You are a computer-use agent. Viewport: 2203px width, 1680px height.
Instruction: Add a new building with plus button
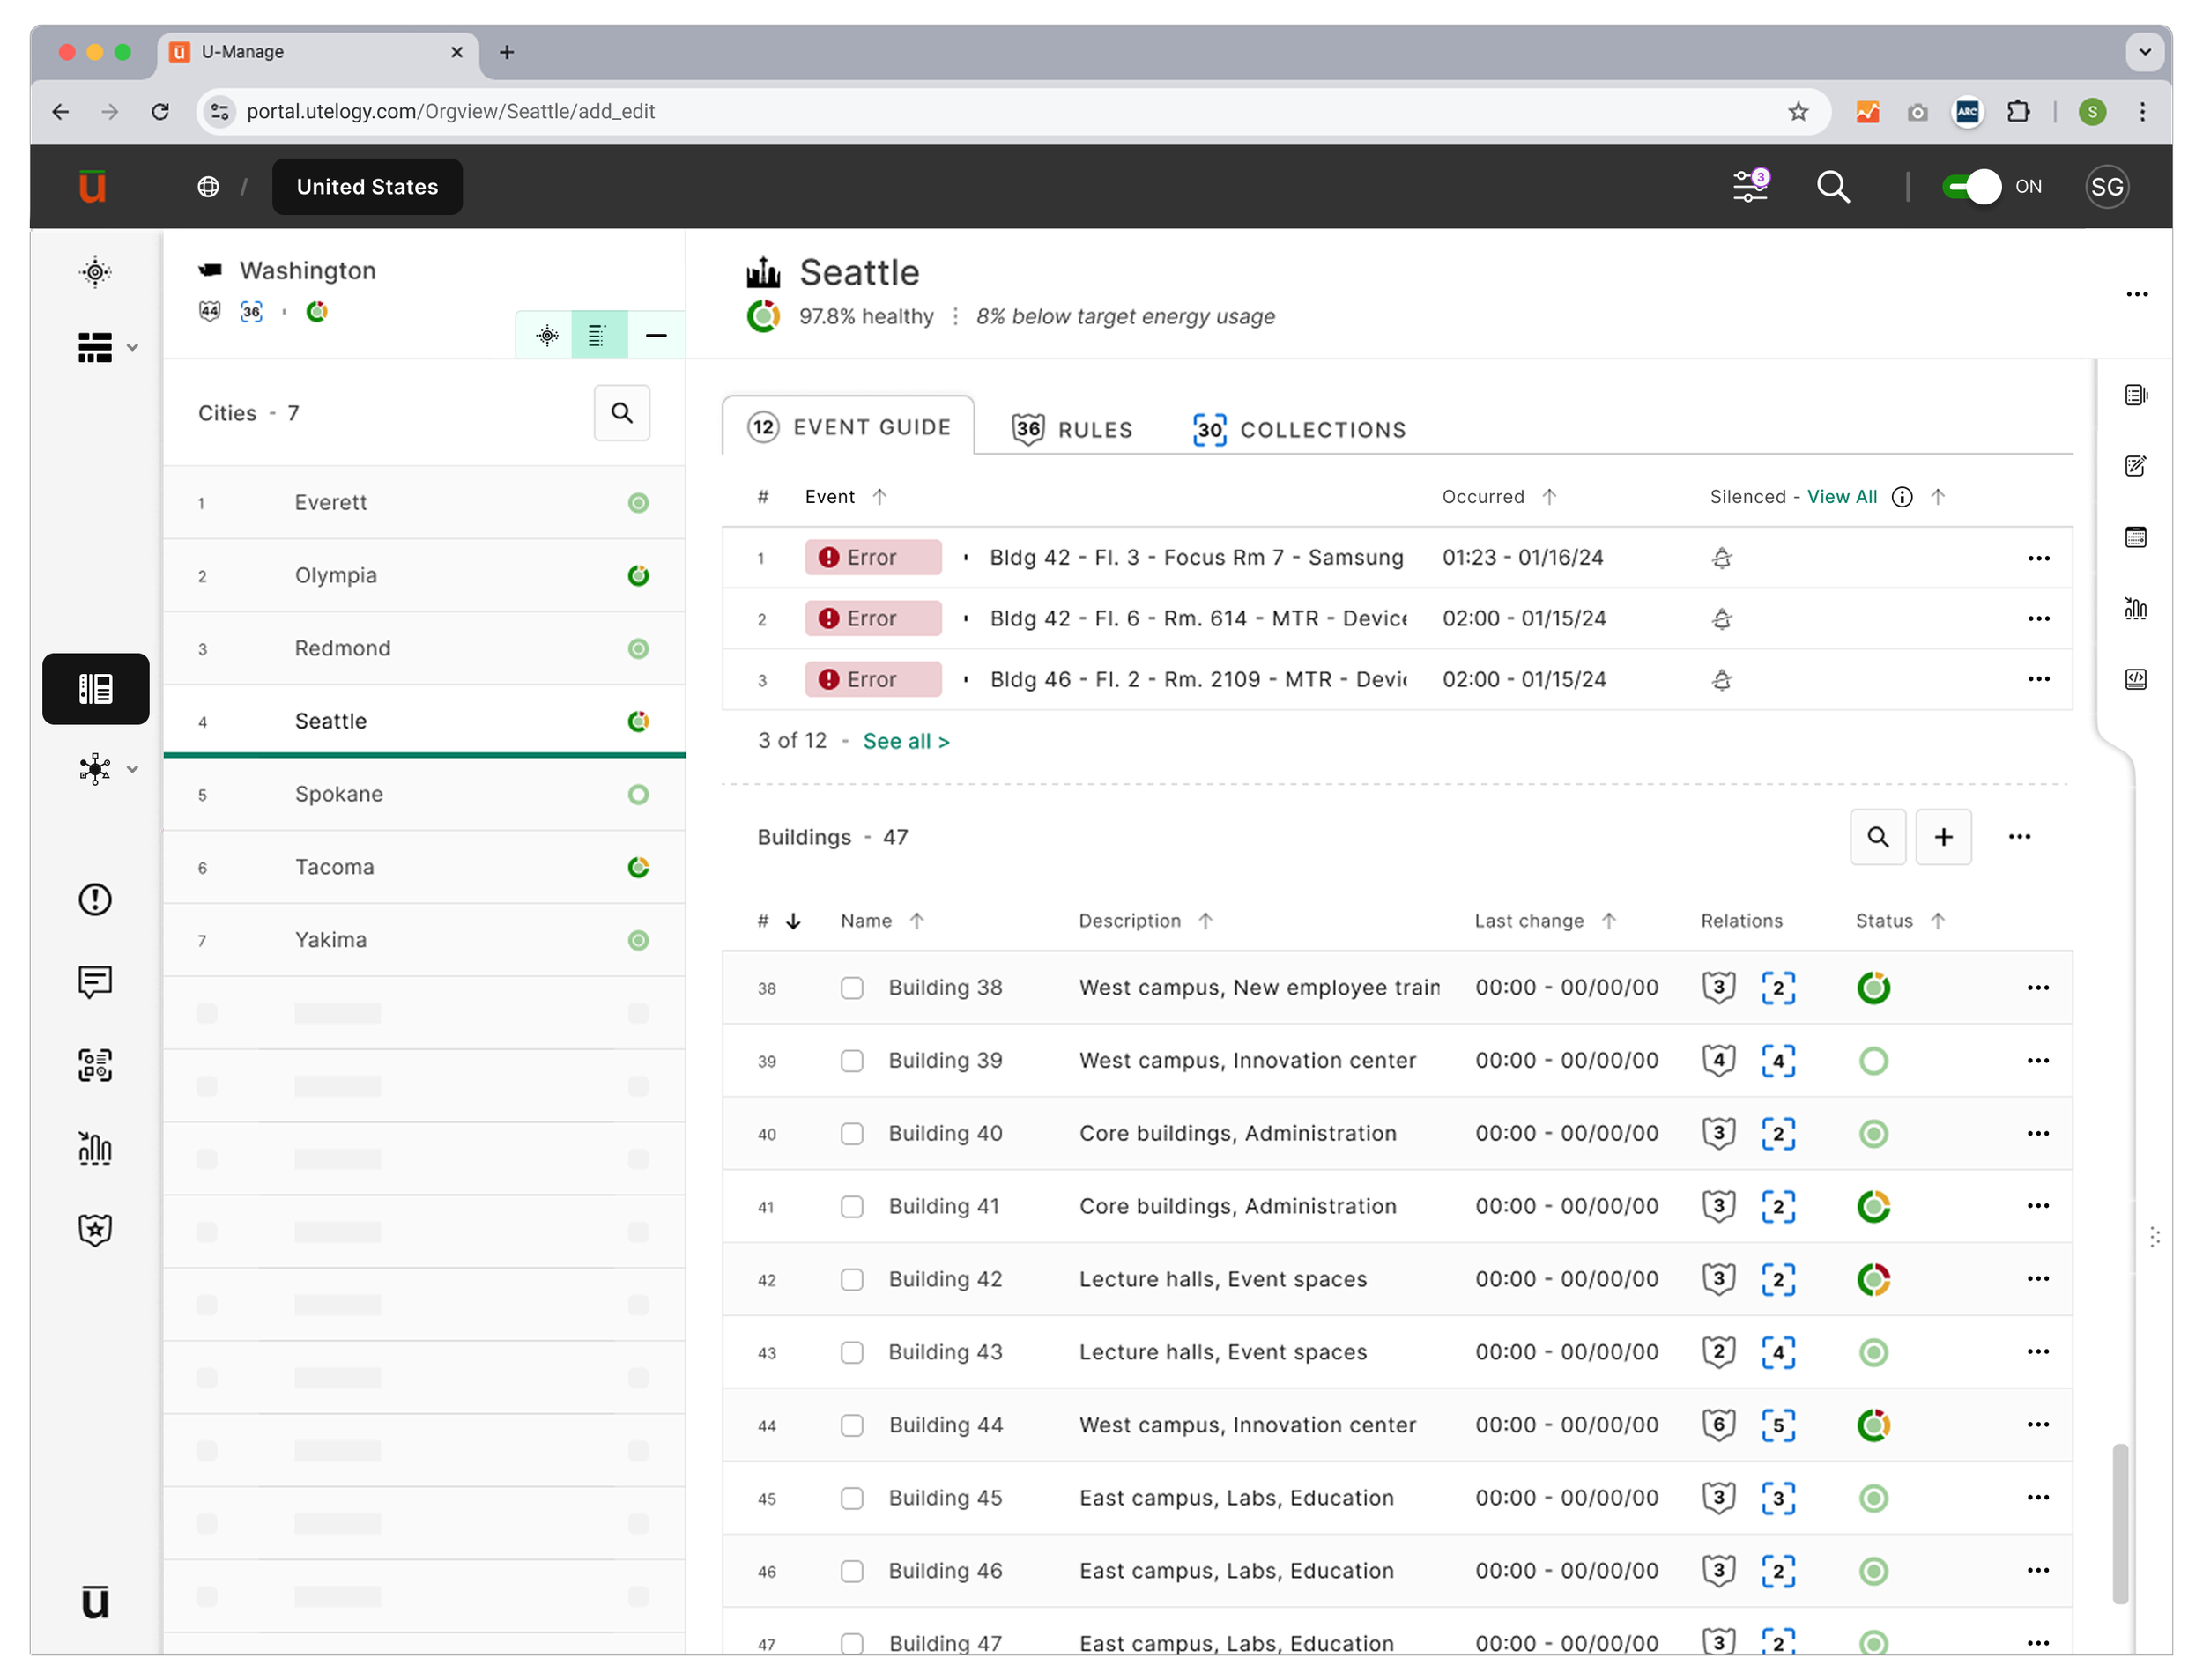coord(1943,837)
